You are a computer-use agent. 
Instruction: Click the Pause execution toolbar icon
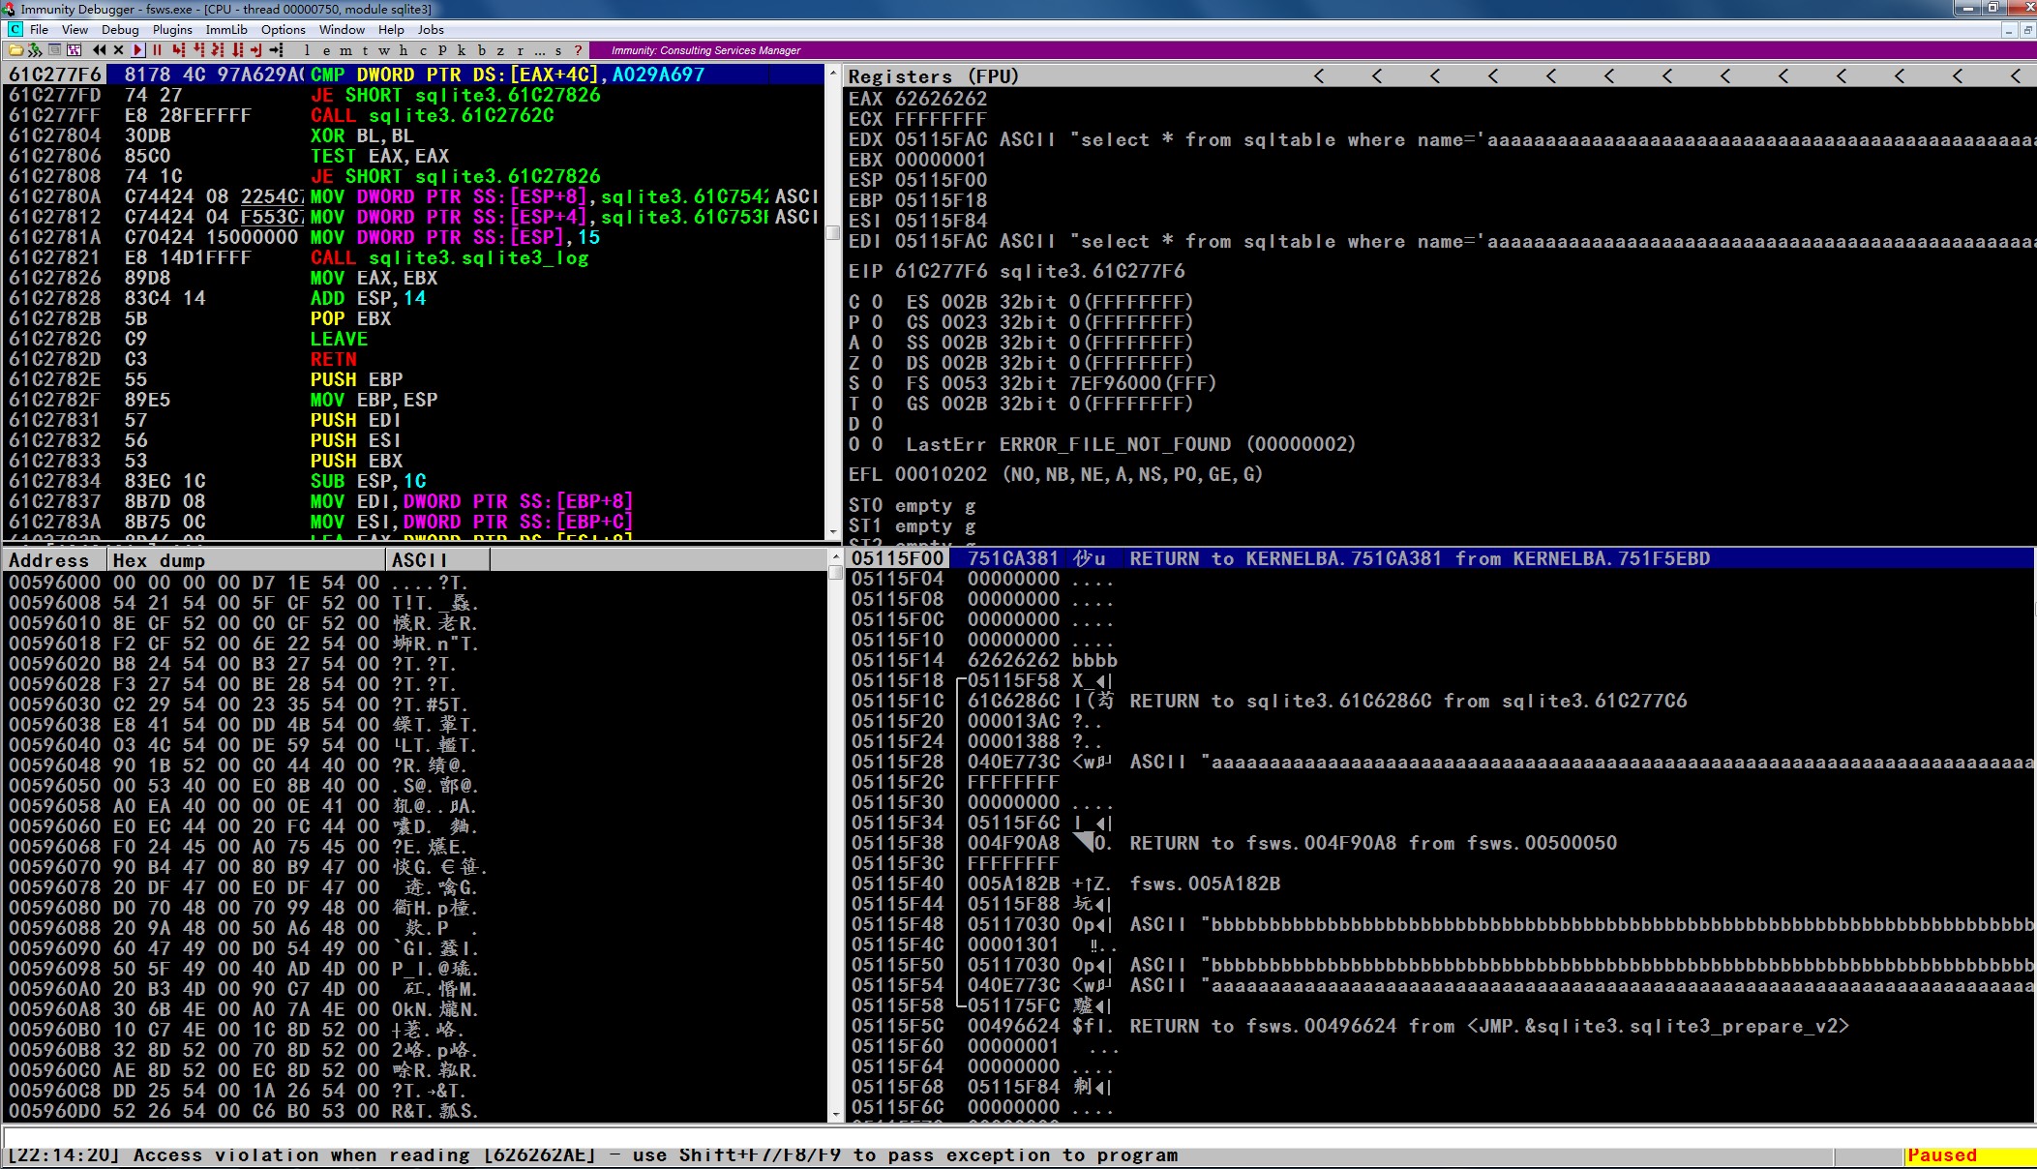(x=157, y=50)
